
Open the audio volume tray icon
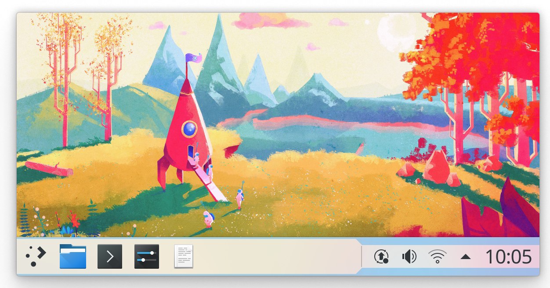(x=409, y=256)
